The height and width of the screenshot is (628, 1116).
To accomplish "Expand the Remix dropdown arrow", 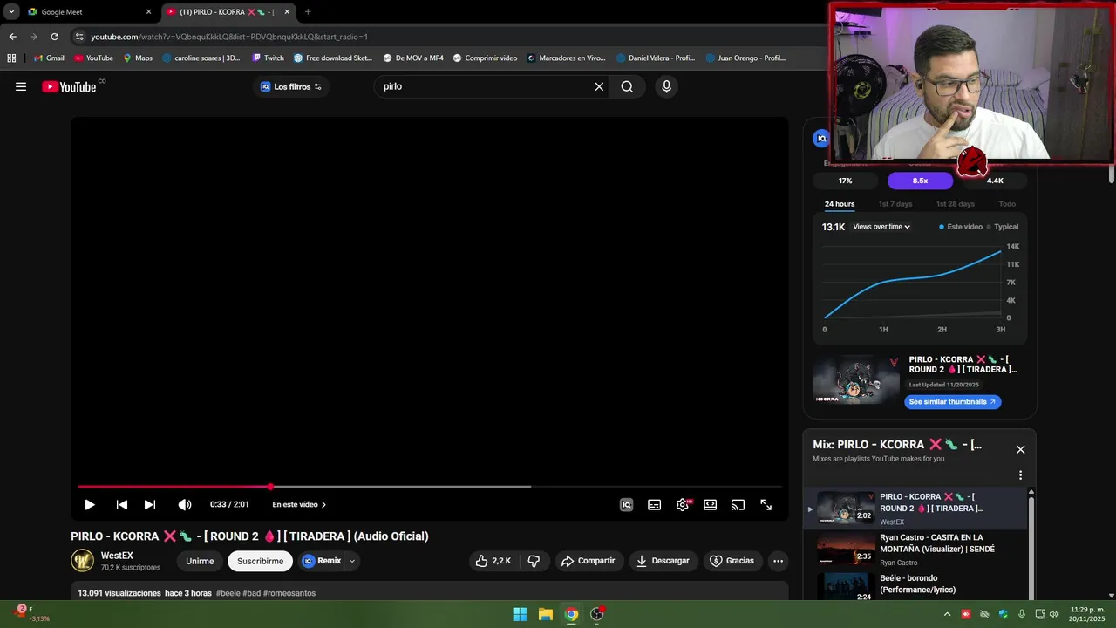I will 352,561.
